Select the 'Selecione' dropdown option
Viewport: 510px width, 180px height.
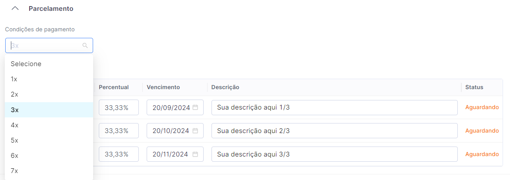tap(26, 64)
